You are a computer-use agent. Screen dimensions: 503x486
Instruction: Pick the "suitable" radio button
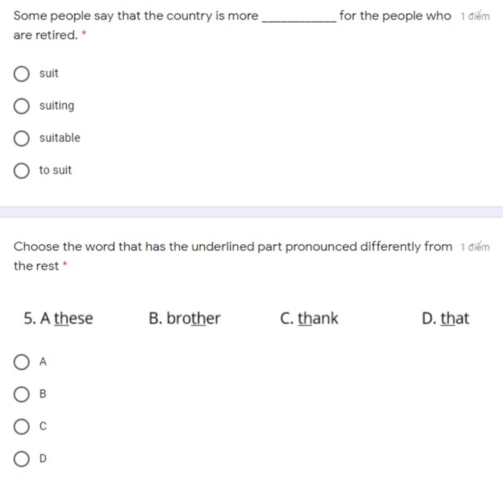[x=22, y=138]
